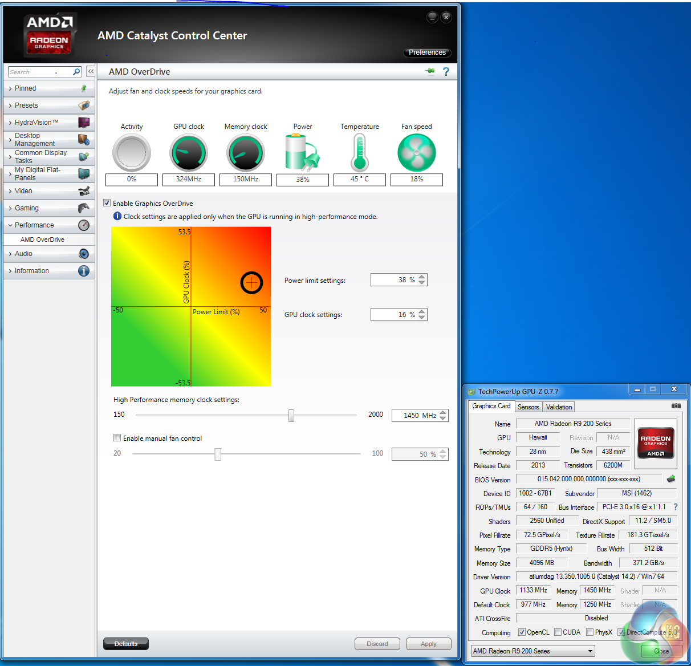Image resolution: width=691 pixels, height=666 pixels.
Task: Toggle PhysX checkbox in GPU-Z
Action: click(590, 632)
